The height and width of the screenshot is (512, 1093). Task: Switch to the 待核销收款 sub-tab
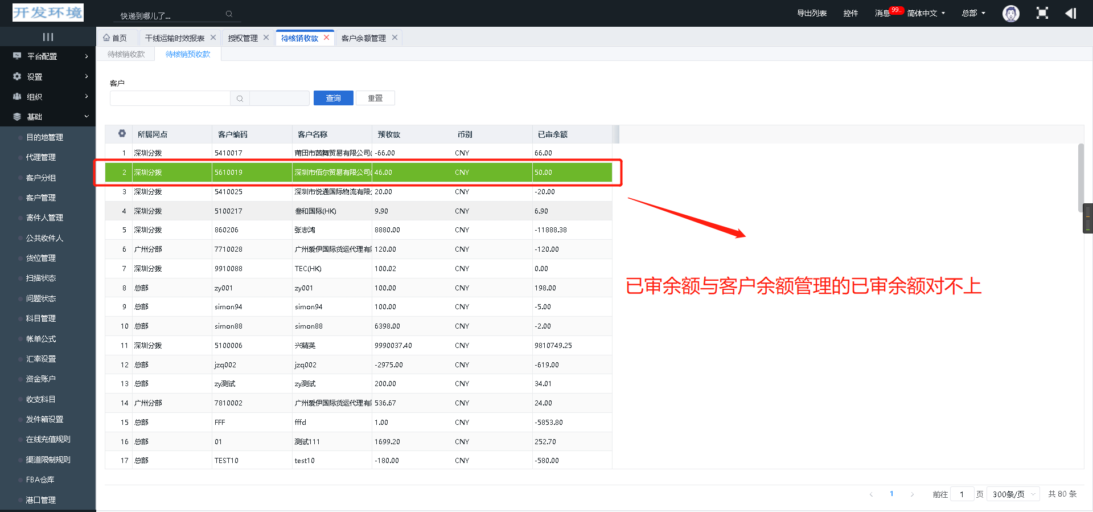point(126,54)
